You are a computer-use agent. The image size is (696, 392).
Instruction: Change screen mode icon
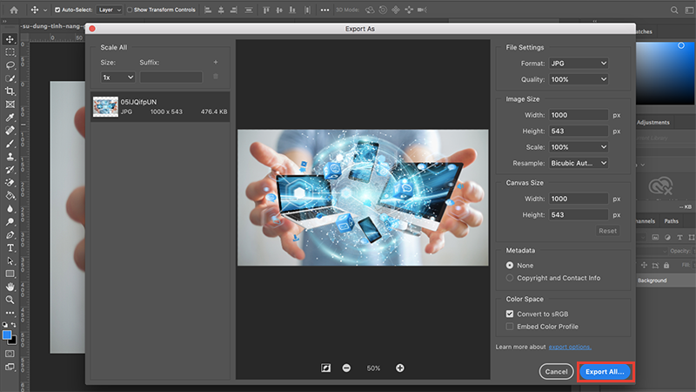tap(10, 367)
